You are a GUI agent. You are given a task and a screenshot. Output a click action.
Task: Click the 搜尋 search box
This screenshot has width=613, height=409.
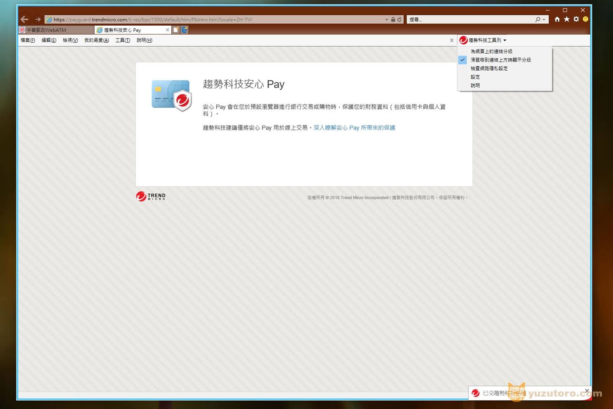tap(471, 19)
